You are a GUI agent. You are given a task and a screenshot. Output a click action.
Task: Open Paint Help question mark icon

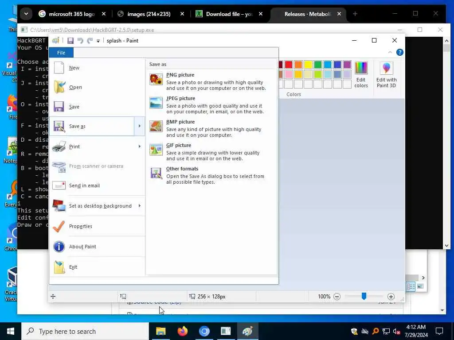[x=399, y=52]
